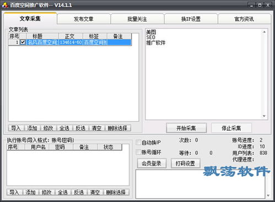Image resolution: width=275 pixels, height=202 pixels.
Task: Click the 备注 column header in account list
Action: coord(85,147)
